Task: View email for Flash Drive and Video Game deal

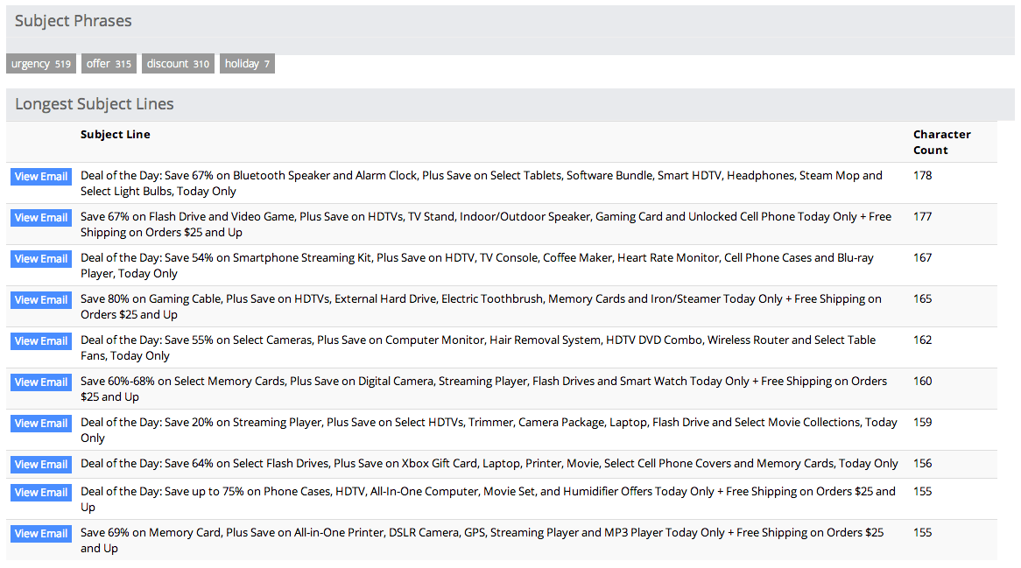Action: pos(41,218)
